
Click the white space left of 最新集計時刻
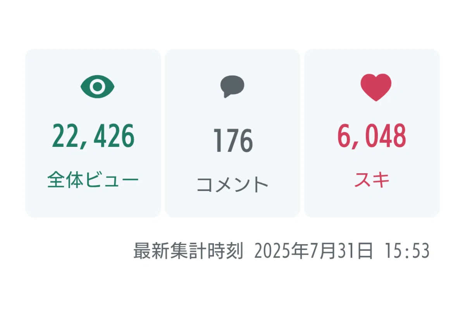pos(66,251)
